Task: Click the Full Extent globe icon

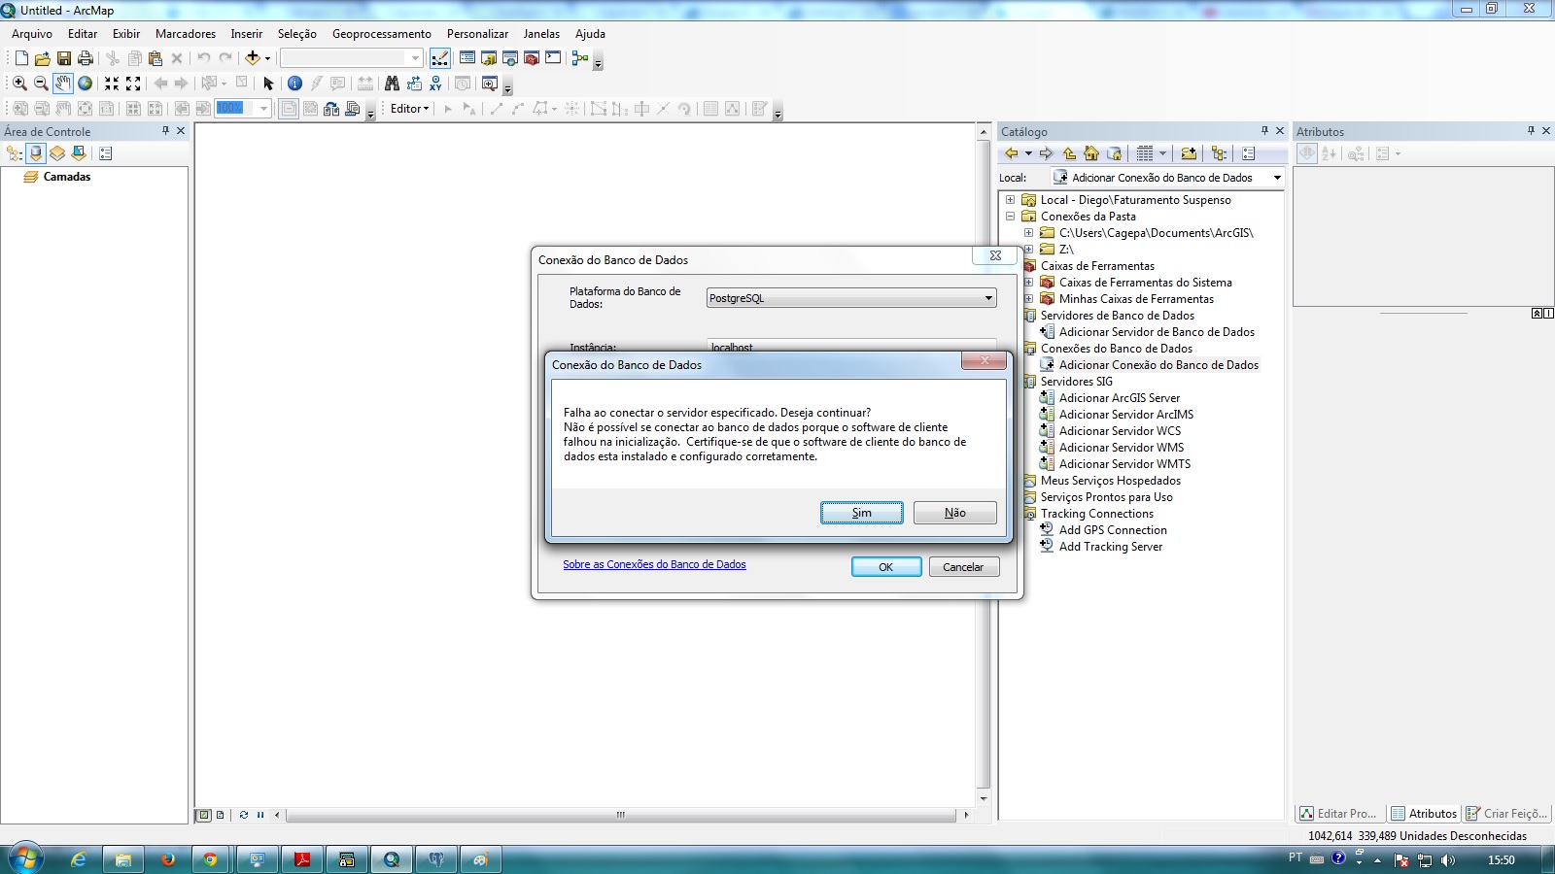Action: 85,84
